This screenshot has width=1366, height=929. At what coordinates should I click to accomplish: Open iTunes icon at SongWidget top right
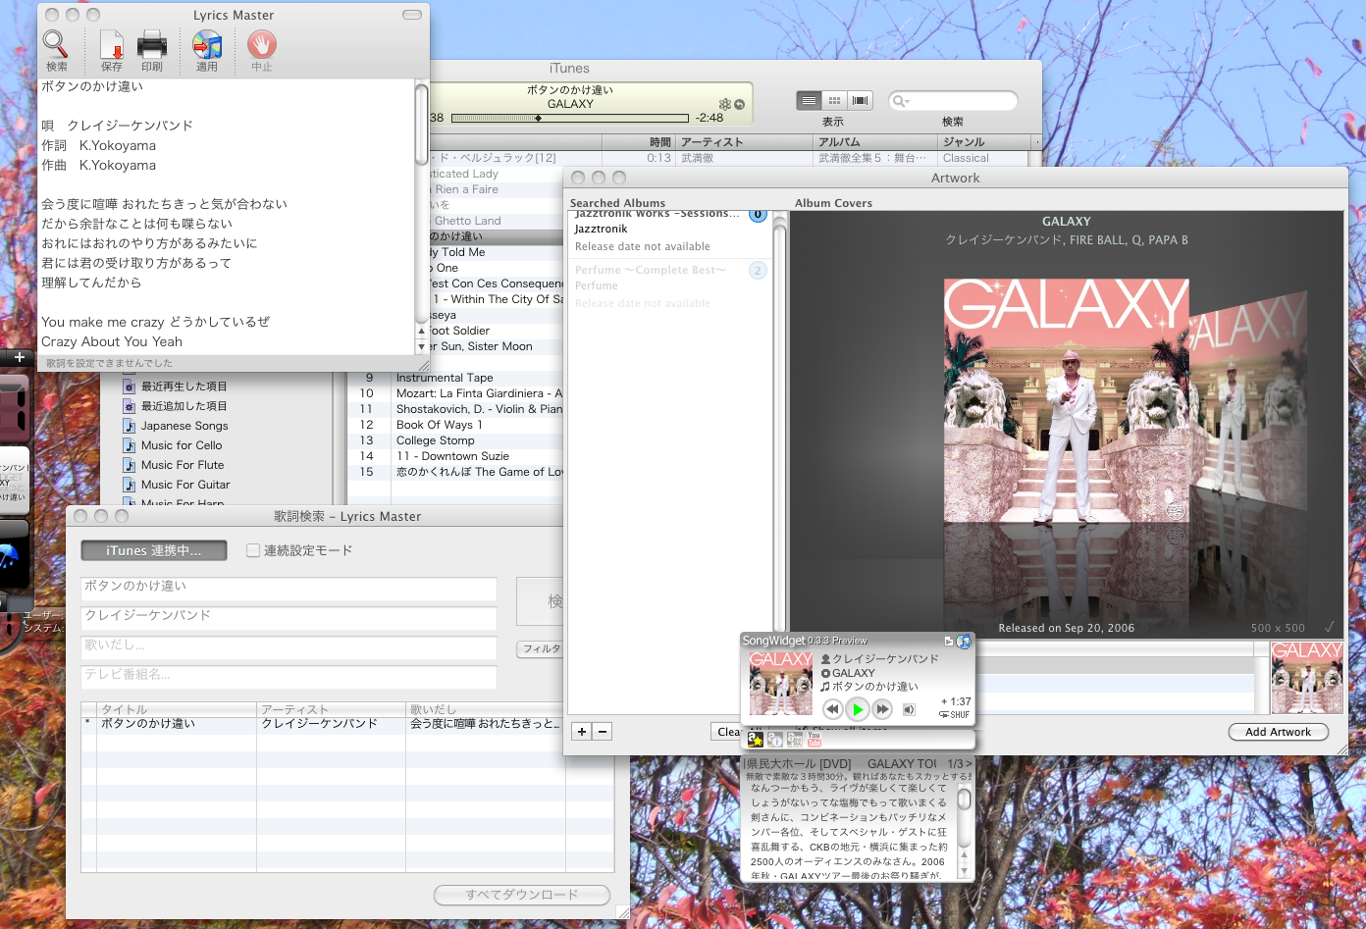(x=964, y=641)
